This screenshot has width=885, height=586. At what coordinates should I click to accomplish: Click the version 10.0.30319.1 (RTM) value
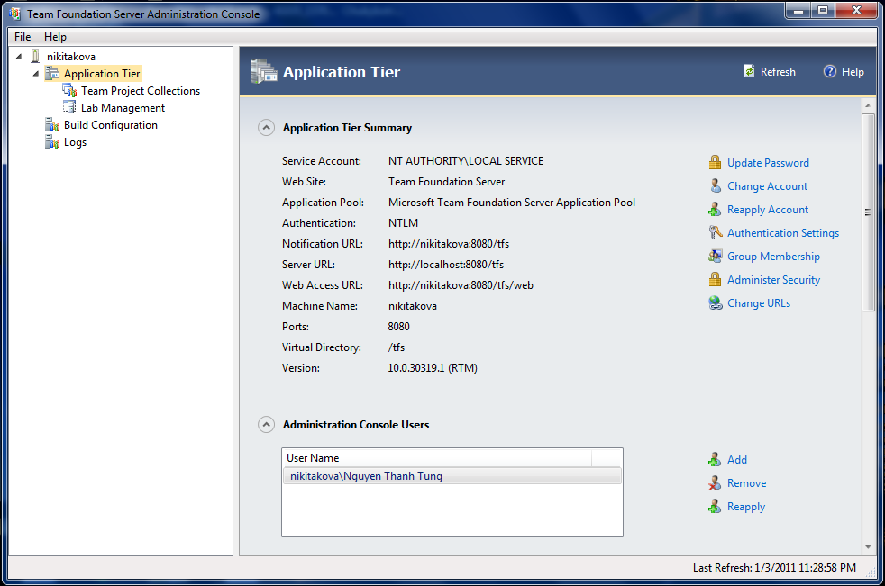(x=433, y=368)
